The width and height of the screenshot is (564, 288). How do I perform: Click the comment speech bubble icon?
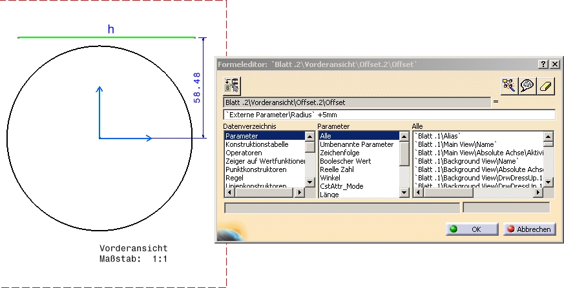[527, 86]
